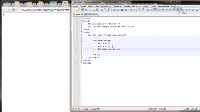200x112 pixels.
Task: Play back the recorded macro
Action: pos(170,10)
